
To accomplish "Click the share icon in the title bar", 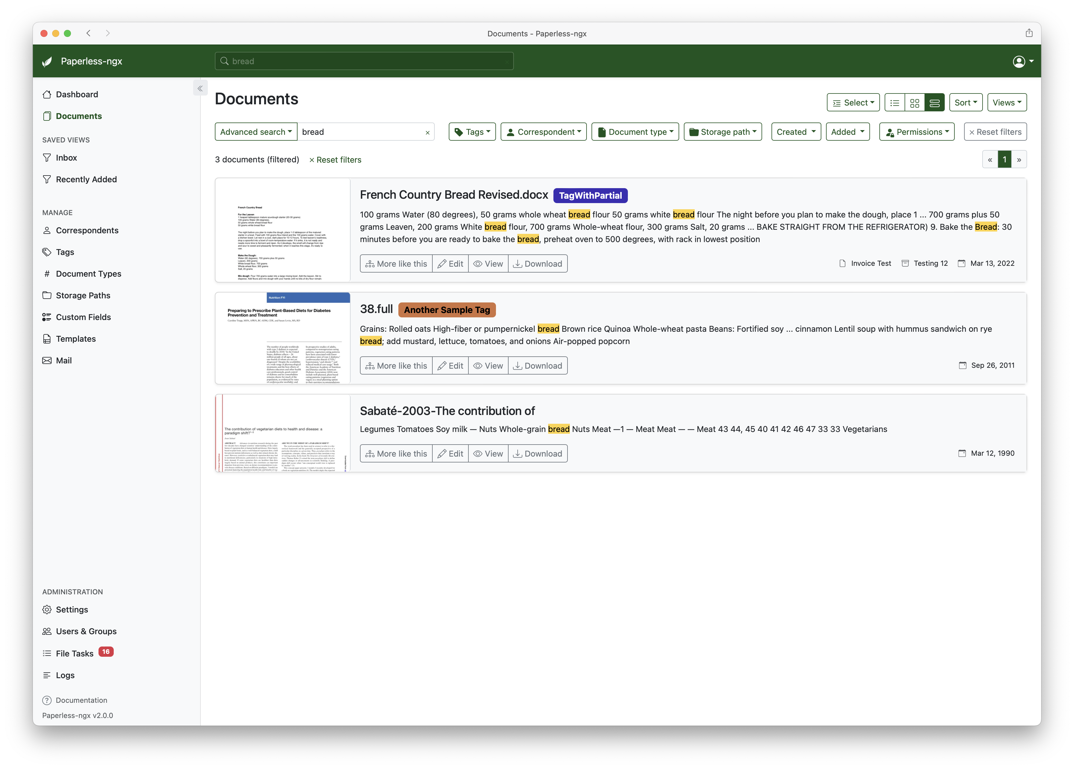I will pos(1029,33).
